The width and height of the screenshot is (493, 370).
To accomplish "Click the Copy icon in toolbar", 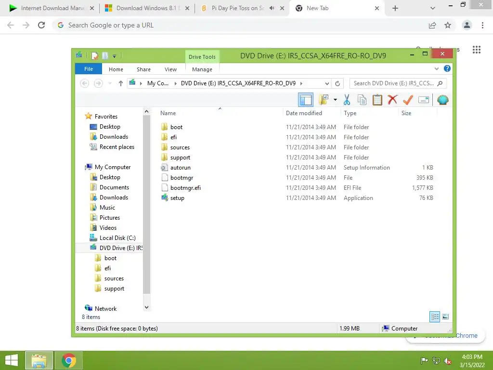I will [362, 100].
